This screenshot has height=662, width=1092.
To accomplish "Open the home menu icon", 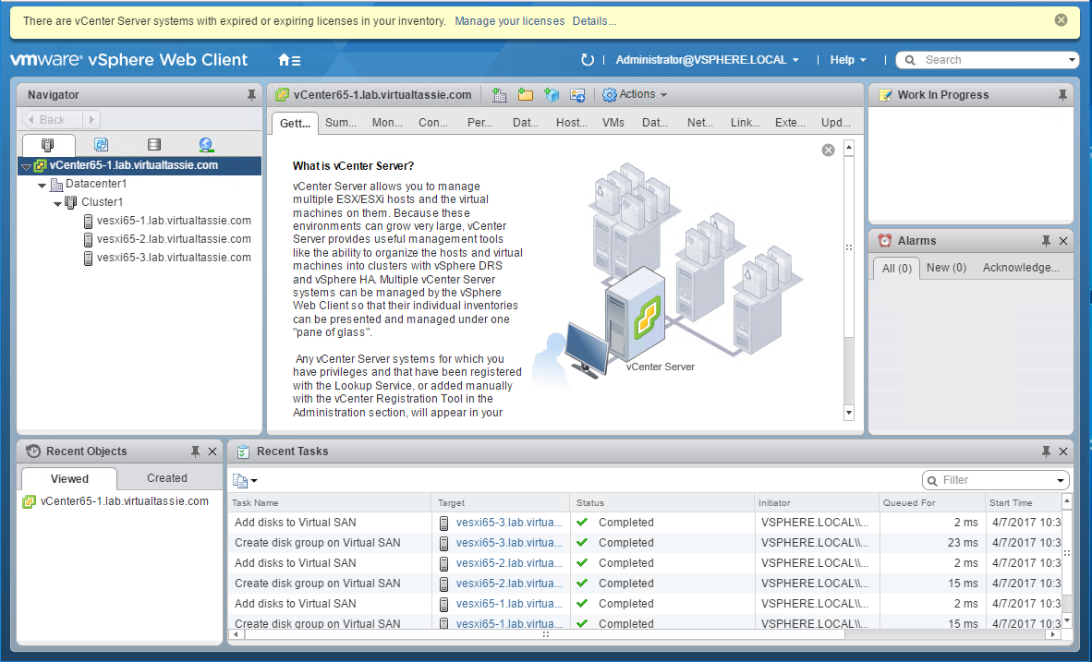I will pos(289,60).
